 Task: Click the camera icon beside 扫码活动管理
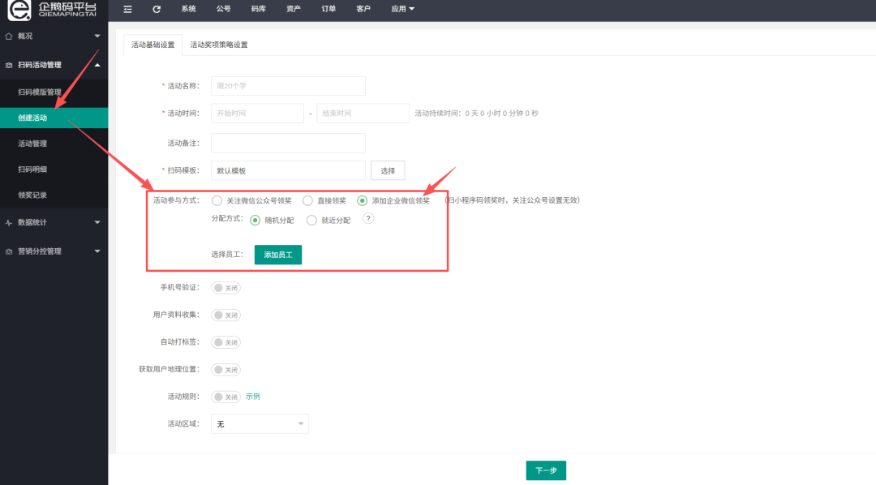pyautogui.click(x=9, y=65)
